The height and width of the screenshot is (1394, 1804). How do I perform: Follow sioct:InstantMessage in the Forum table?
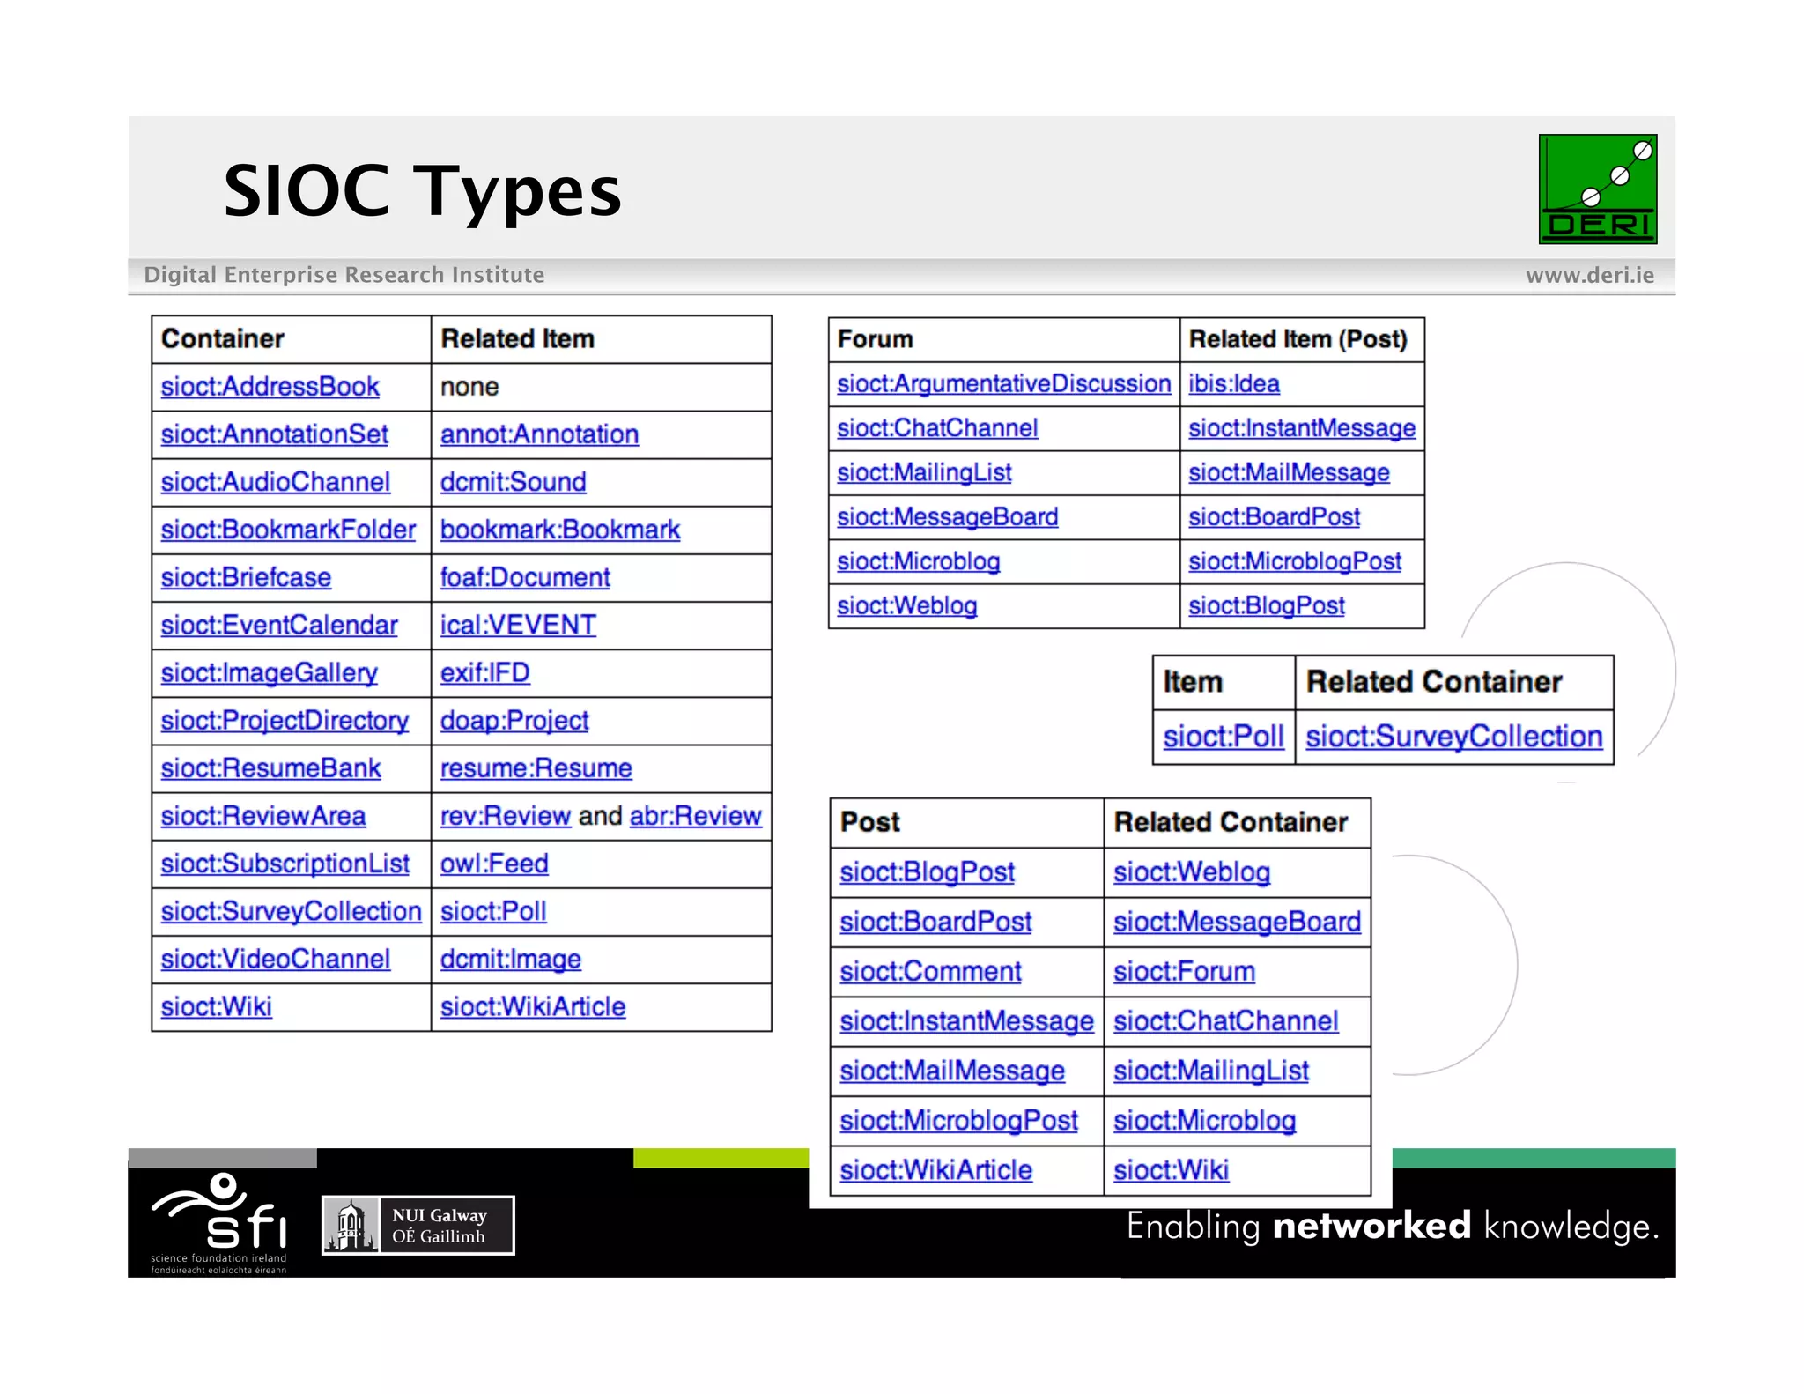click(x=1302, y=428)
